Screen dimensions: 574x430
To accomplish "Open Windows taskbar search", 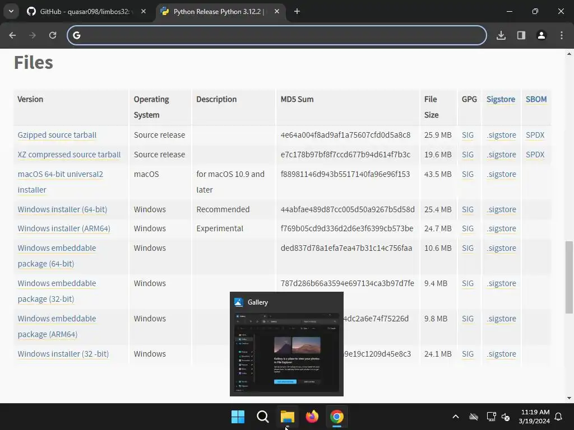I will click(262, 417).
